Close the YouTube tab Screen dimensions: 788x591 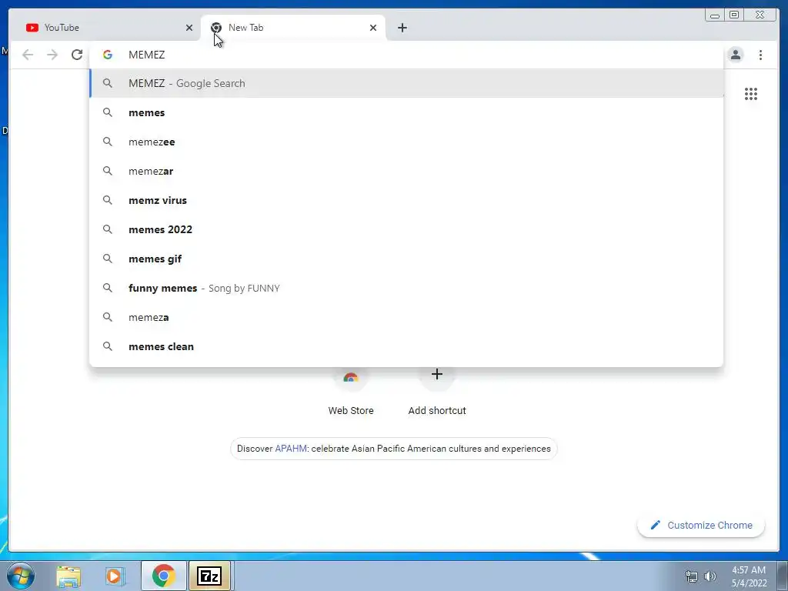click(x=189, y=28)
